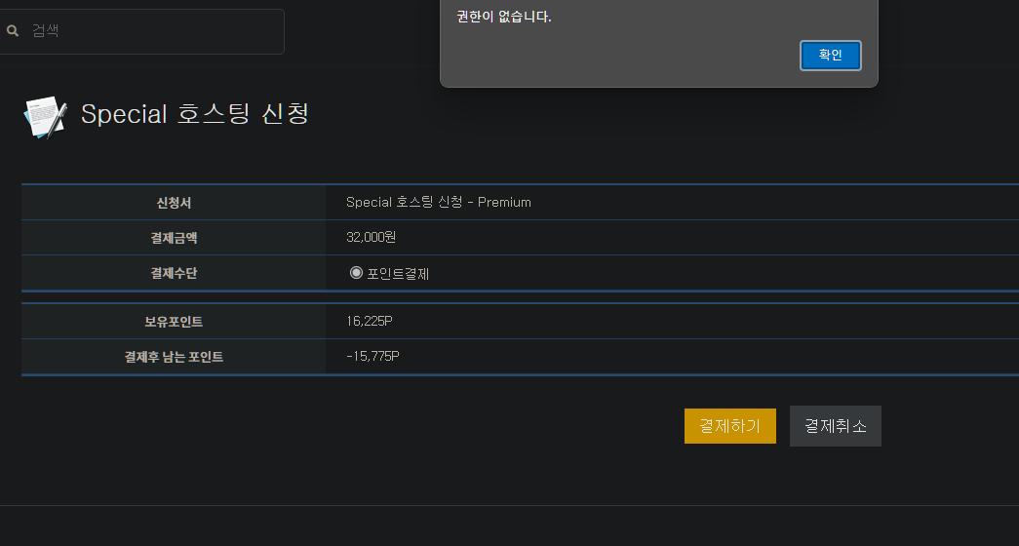1019x546 pixels.
Task: Click the 신청서 row label
Action: pyautogui.click(x=174, y=203)
